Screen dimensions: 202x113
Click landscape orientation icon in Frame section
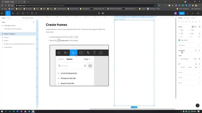coord(195,27)
